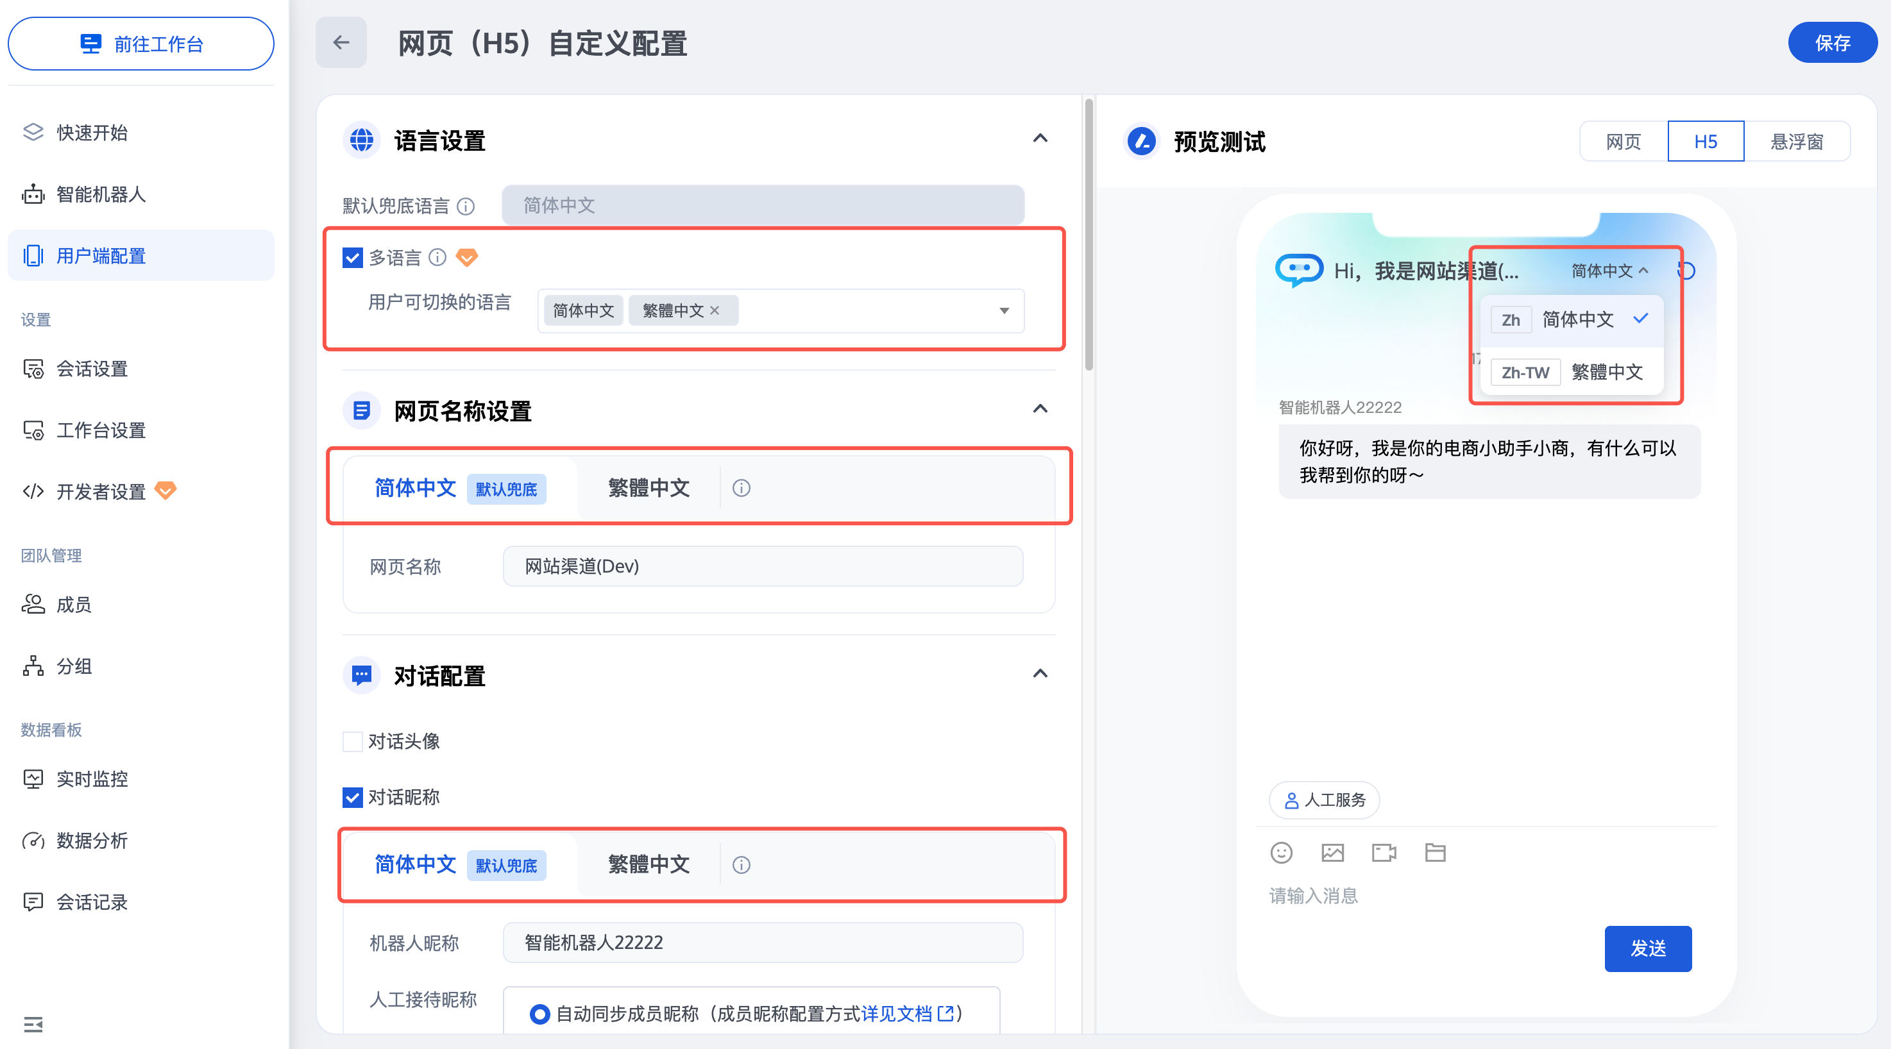The height and width of the screenshot is (1049, 1891).
Task: Collapse the 对话配置 section chevron
Action: (1040, 673)
